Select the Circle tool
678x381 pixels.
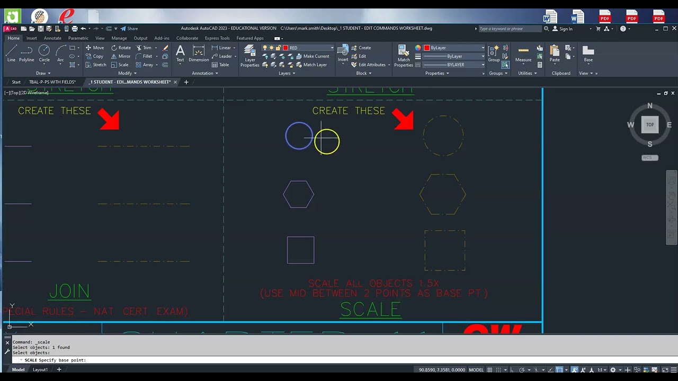click(44, 53)
